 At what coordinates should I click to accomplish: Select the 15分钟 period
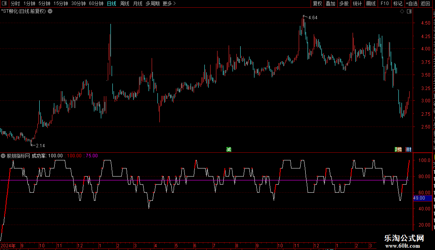coord(61,3)
